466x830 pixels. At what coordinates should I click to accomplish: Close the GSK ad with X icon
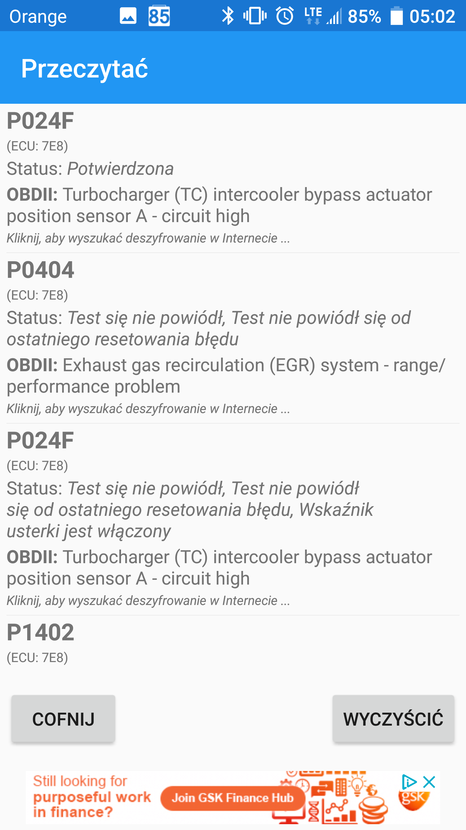(429, 782)
